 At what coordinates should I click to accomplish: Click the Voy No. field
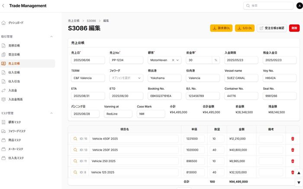(x=280, y=78)
